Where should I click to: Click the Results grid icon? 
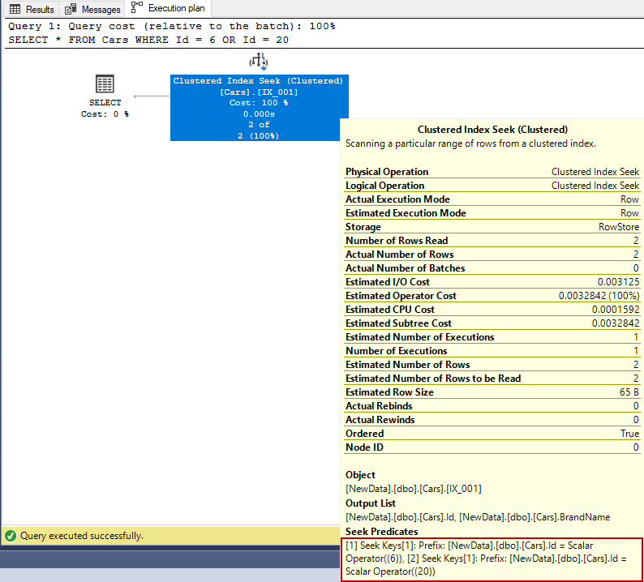click(x=15, y=9)
